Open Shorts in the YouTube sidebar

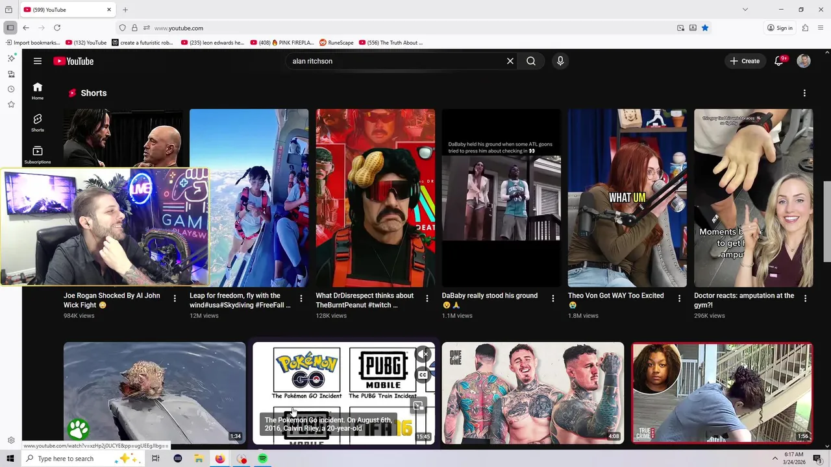coord(38,123)
